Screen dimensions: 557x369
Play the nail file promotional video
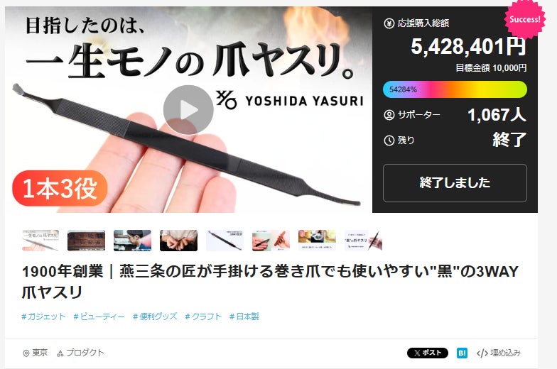click(x=188, y=110)
